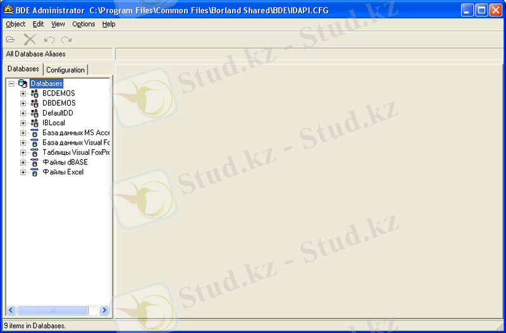Switch to the Databases tab
The height and width of the screenshot is (333, 506).
coord(23,69)
